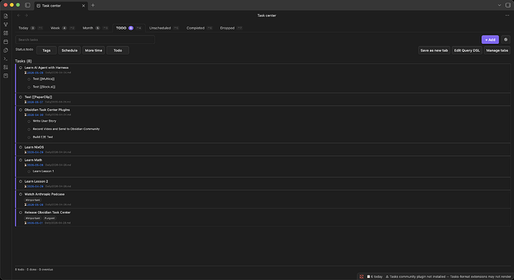Click the task center checklist ribbon icon

point(5,68)
